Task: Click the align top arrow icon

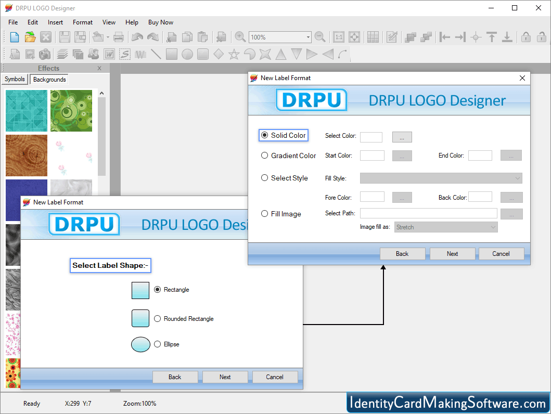Action: (x=492, y=37)
